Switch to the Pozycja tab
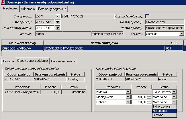Viewport: 186px width, 119px height. coord(9,61)
